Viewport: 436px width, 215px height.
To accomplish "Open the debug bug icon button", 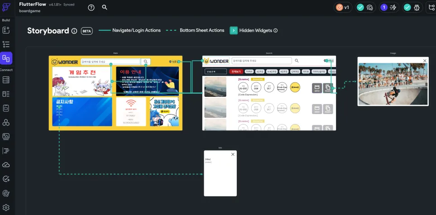I will coord(412,8).
